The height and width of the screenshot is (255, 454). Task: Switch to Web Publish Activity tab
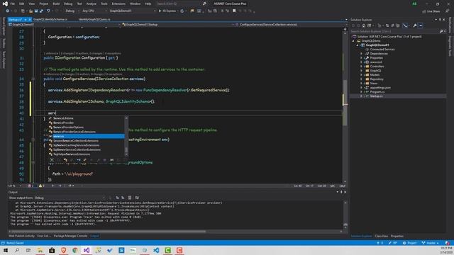point(21,236)
